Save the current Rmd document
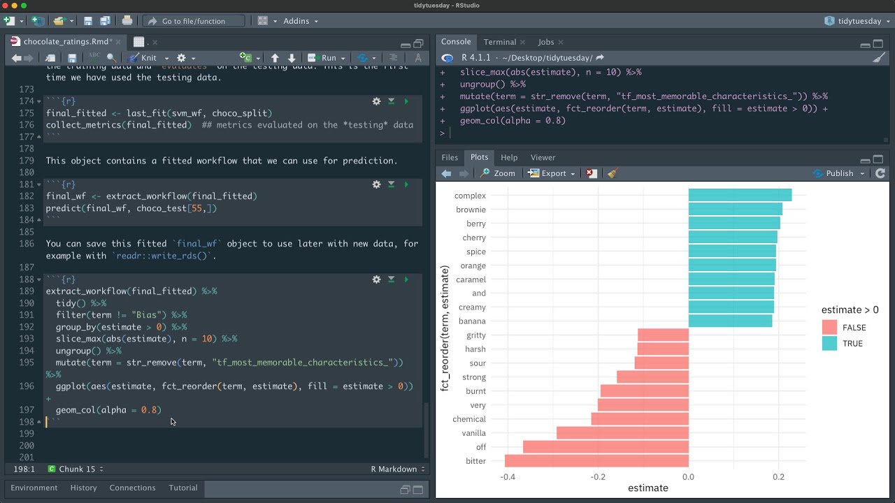This screenshot has height=503, width=895. click(71, 58)
